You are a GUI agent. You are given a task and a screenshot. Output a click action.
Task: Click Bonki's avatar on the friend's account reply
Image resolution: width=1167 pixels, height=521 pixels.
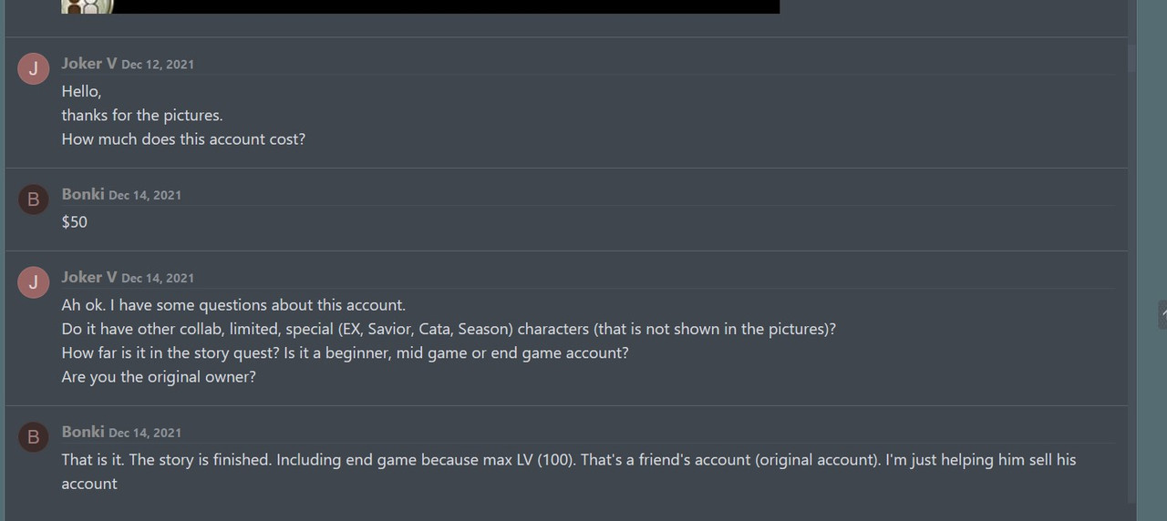click(34, 437)
